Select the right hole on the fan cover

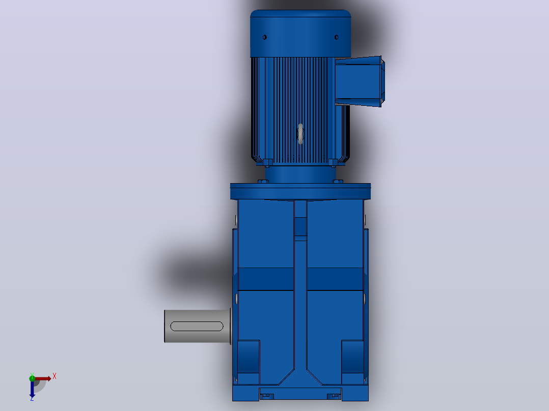coord(337,37)
